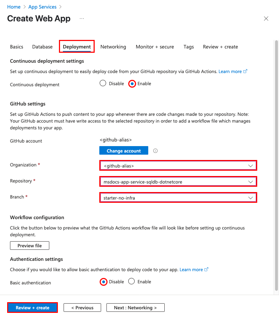279x320 pixels.
Task: Switch to the Basics tab
Action: pyautogui.click(x=16, y=47)
